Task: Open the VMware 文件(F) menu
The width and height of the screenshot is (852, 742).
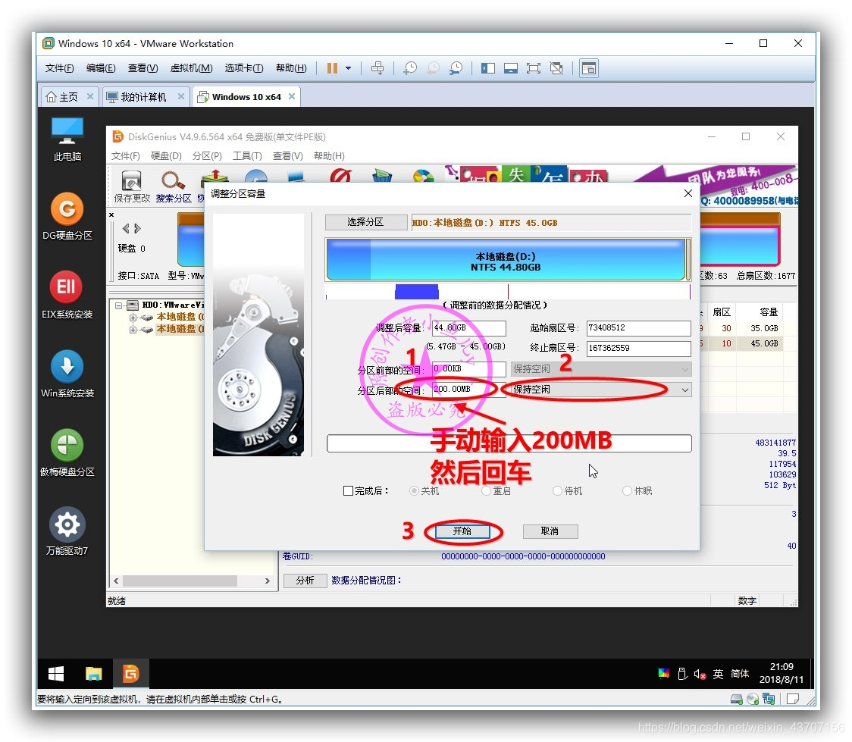Action: pos(59,68)
